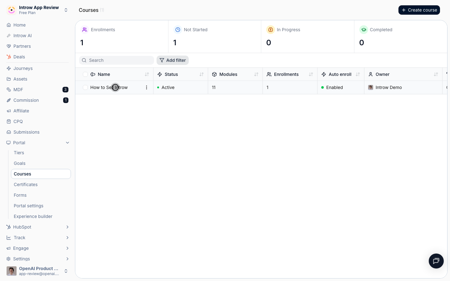Open the user account menu chevrons
The height and width of the screenshot is (281, 450).
[x=66, y=271]
